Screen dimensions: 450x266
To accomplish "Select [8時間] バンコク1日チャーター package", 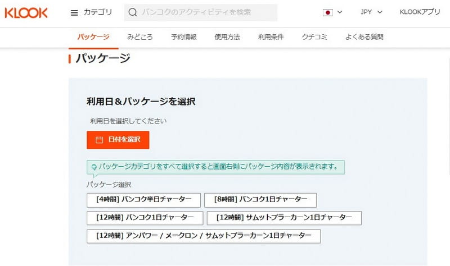I will point(260,200).
